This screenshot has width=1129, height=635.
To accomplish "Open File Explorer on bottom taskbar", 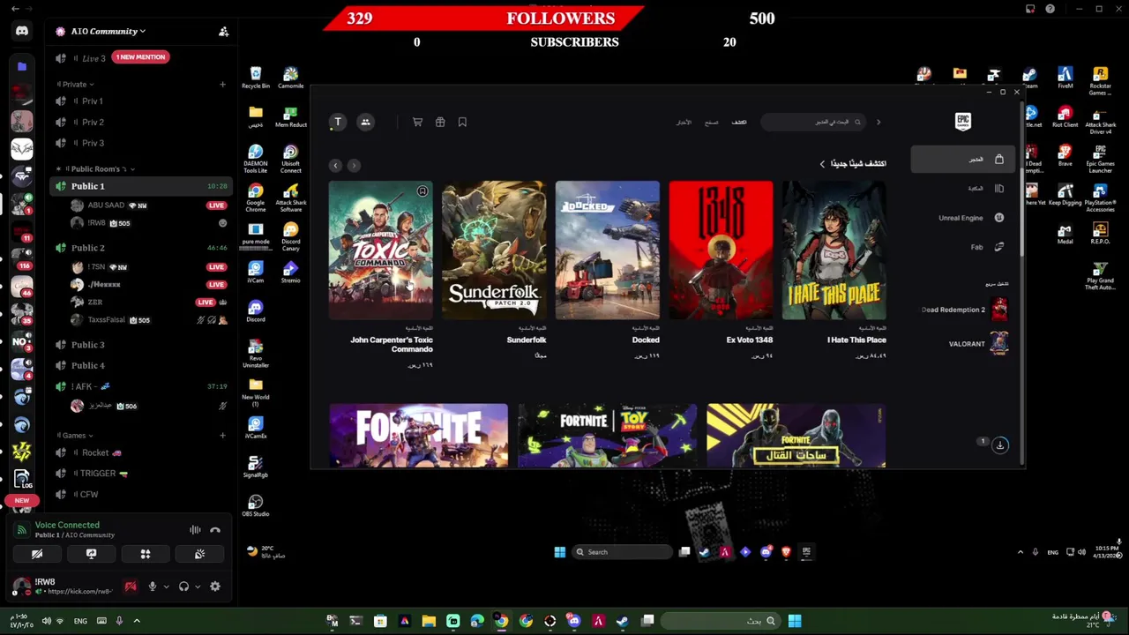I will pos(429,621).
